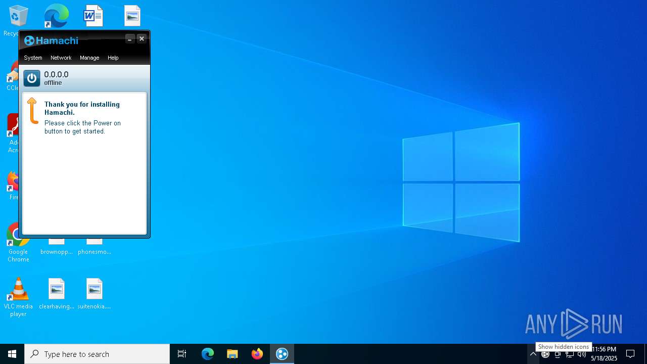This screenshot has width=647, height=364.
Task: Select the Microsoft Edge desktop shortcut
Action: pos(56,16)
